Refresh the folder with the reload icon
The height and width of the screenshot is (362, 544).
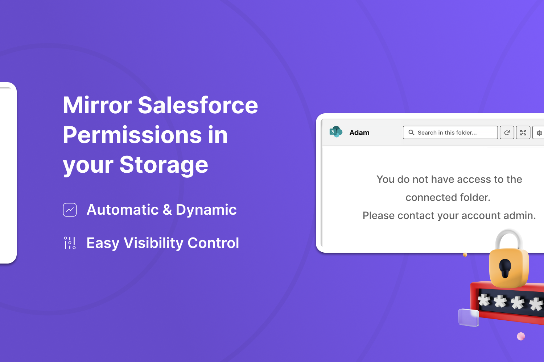point(507,132)
